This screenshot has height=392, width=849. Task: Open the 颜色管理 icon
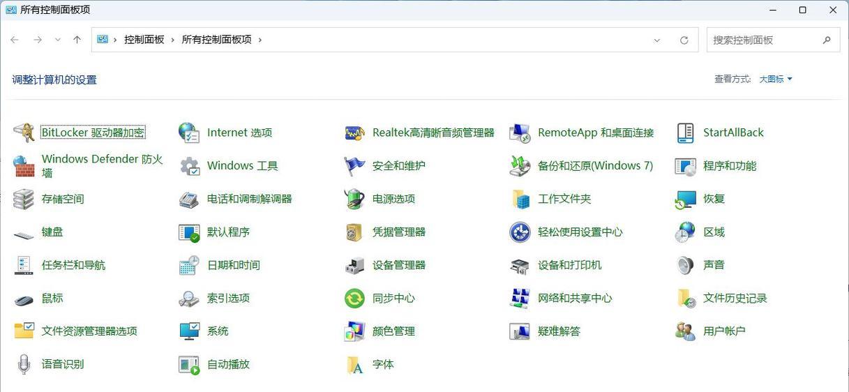pyautogui.click(x=354, y=331)
